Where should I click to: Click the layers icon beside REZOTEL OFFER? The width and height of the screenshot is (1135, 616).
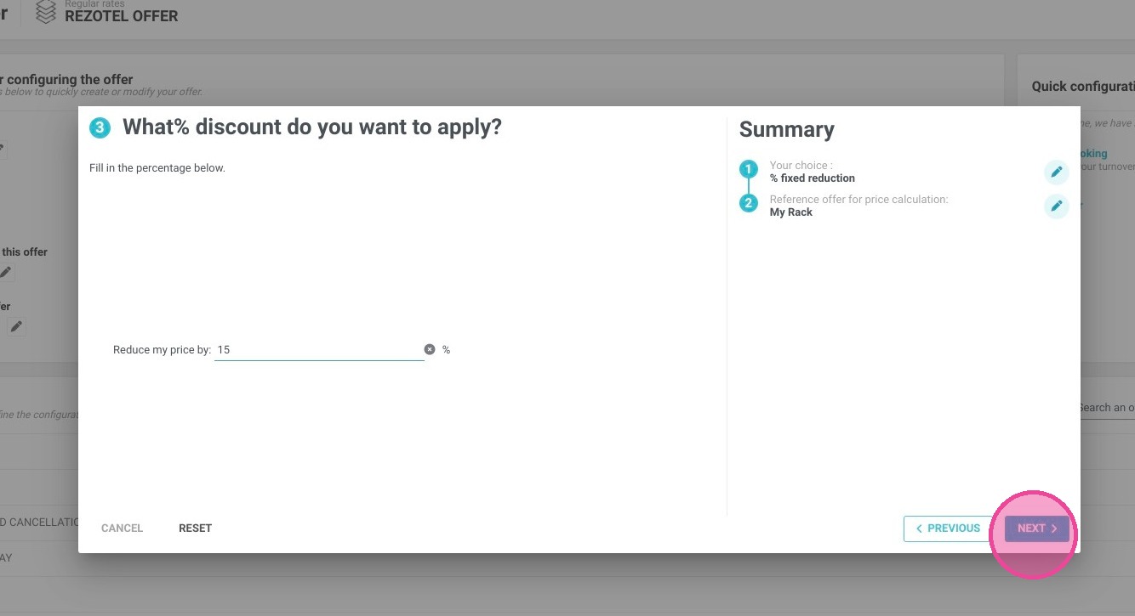click(x=46, y=12)
